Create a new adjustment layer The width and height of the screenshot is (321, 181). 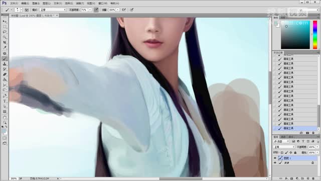tap(297, 178)
